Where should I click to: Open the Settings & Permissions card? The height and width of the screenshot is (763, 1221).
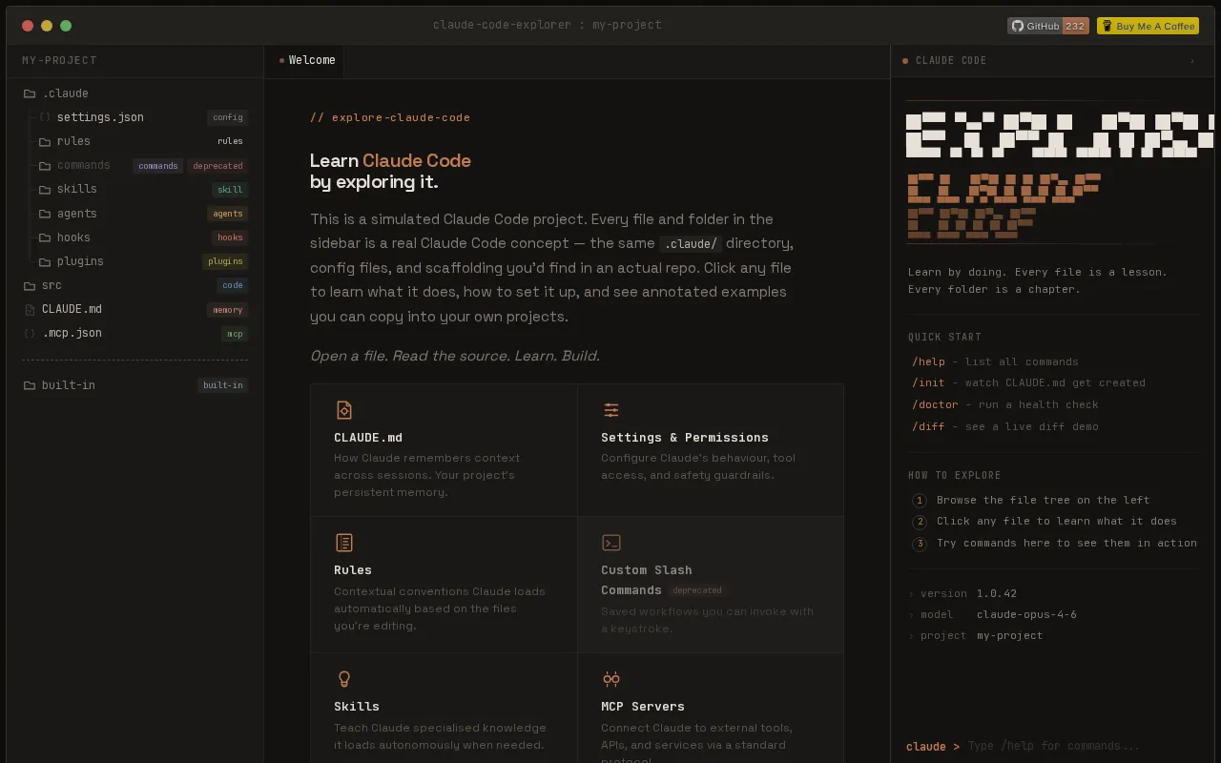point(711,450)
